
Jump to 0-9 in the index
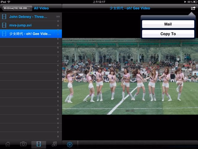click(x=58, y=16)
